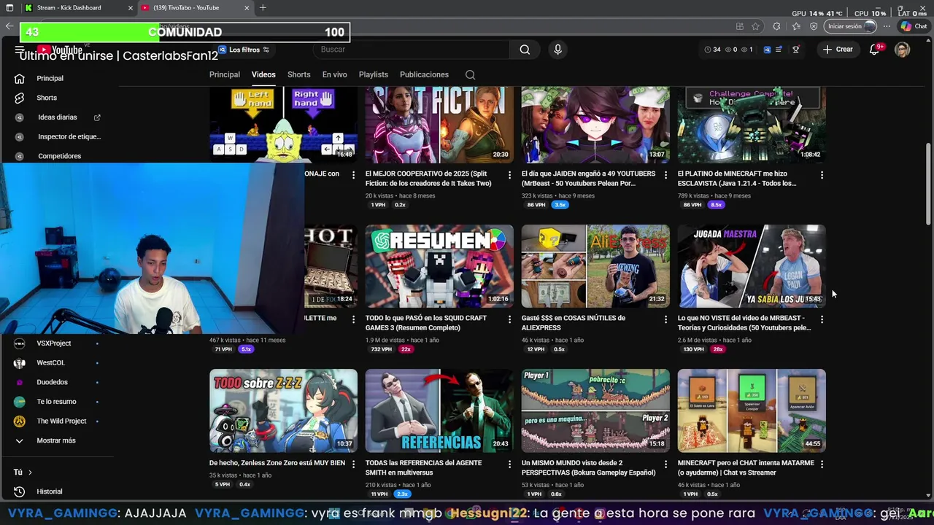Click the title TODO lo que PASÓ SQUID CRAFT
The image size is (934, 525).
tap(426, 323)
